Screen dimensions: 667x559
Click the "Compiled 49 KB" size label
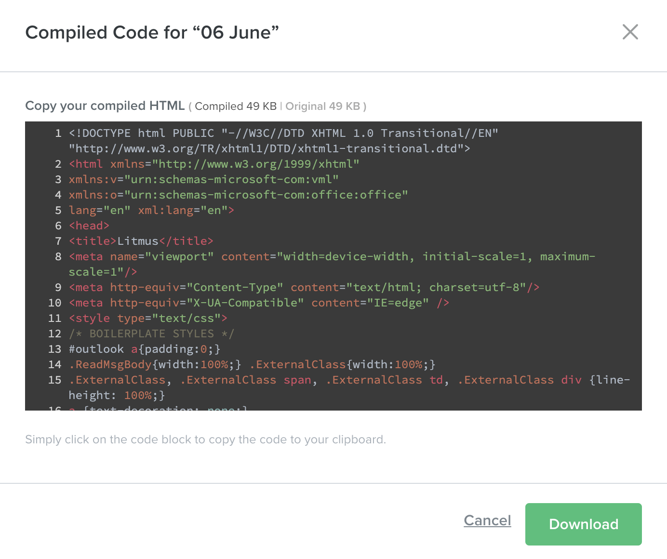236,106
